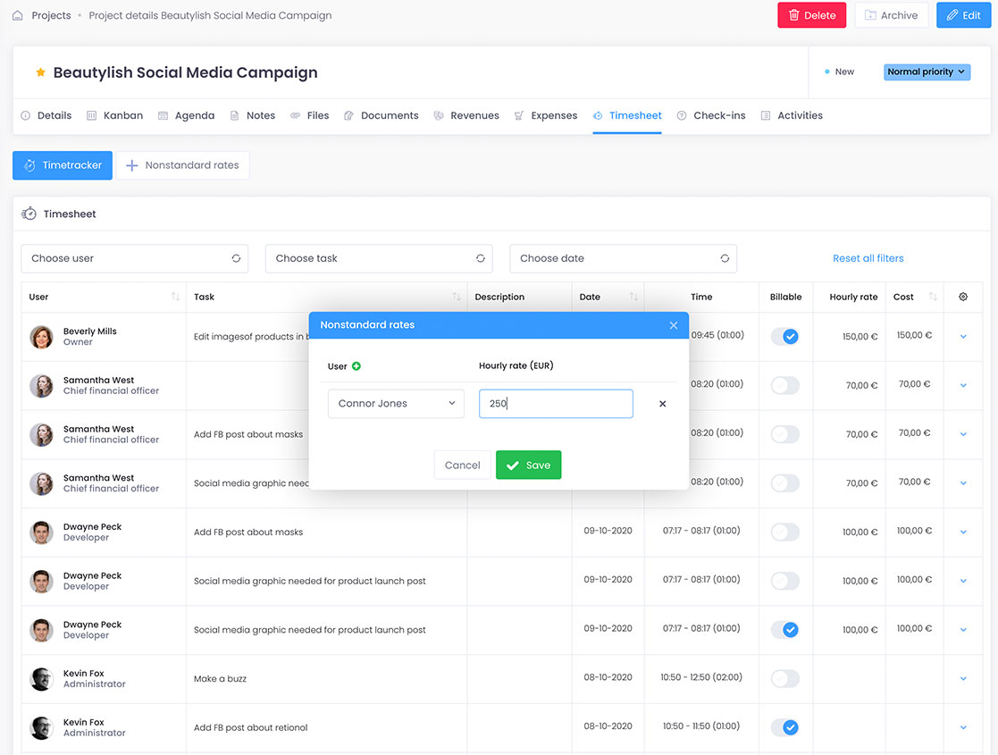This screenshot has width=998, height=755.
Task: Click the Timetracker button
Action: pyautogui.click(x=63, y=165)
